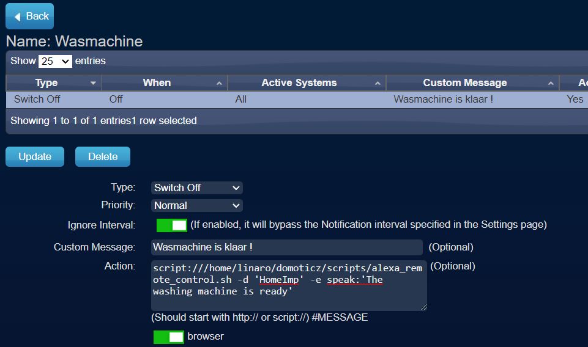
Task: Select the 'All' active systems cell
Action: [240, 99]
